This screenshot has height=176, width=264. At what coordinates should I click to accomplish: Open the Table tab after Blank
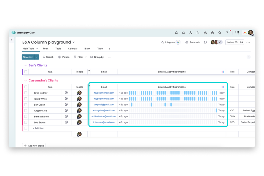coord(100,48)
